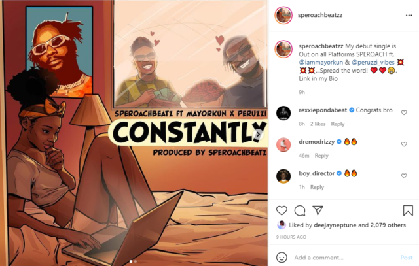Viewport: 419px width, 266px height.
Task: Share the post via paper plane icon
Action: [x=318, y=210]
